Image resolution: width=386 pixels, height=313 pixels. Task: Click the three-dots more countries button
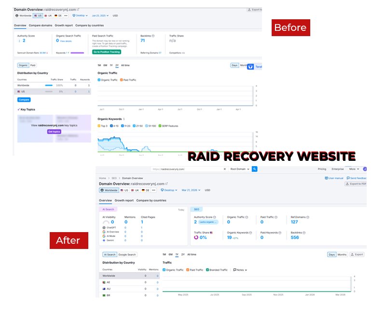(154, 190)
